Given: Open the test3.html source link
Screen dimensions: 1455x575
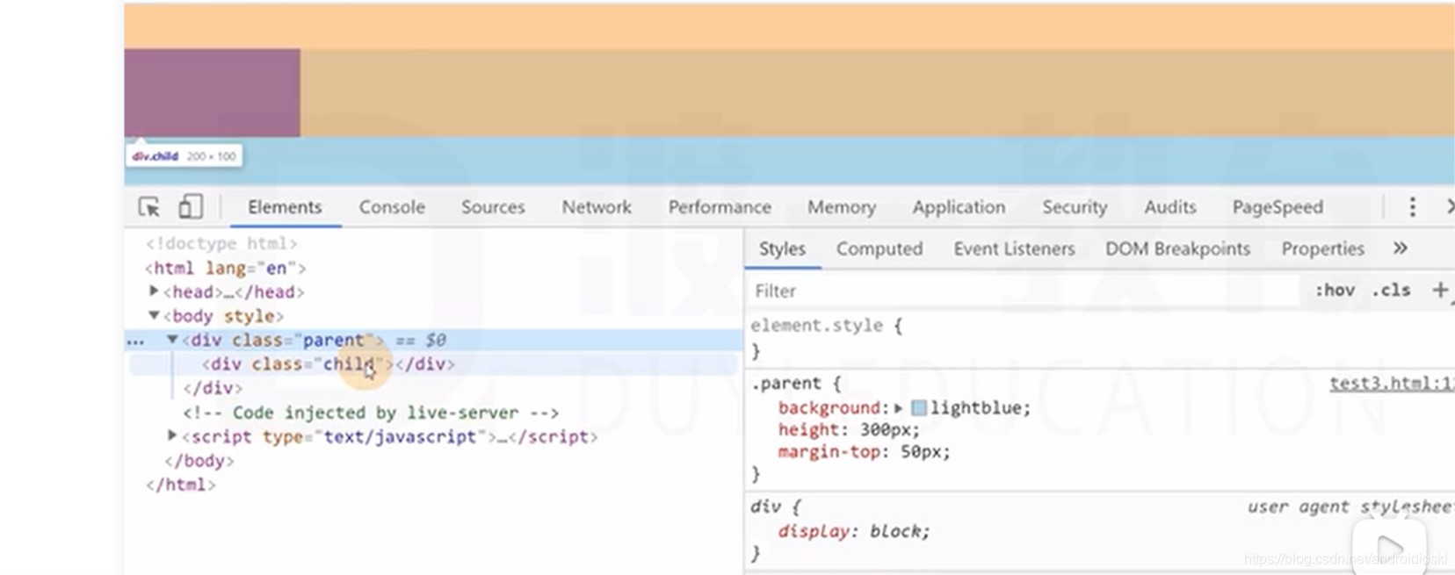Looking at the screenshot, I should point(1392,383).
